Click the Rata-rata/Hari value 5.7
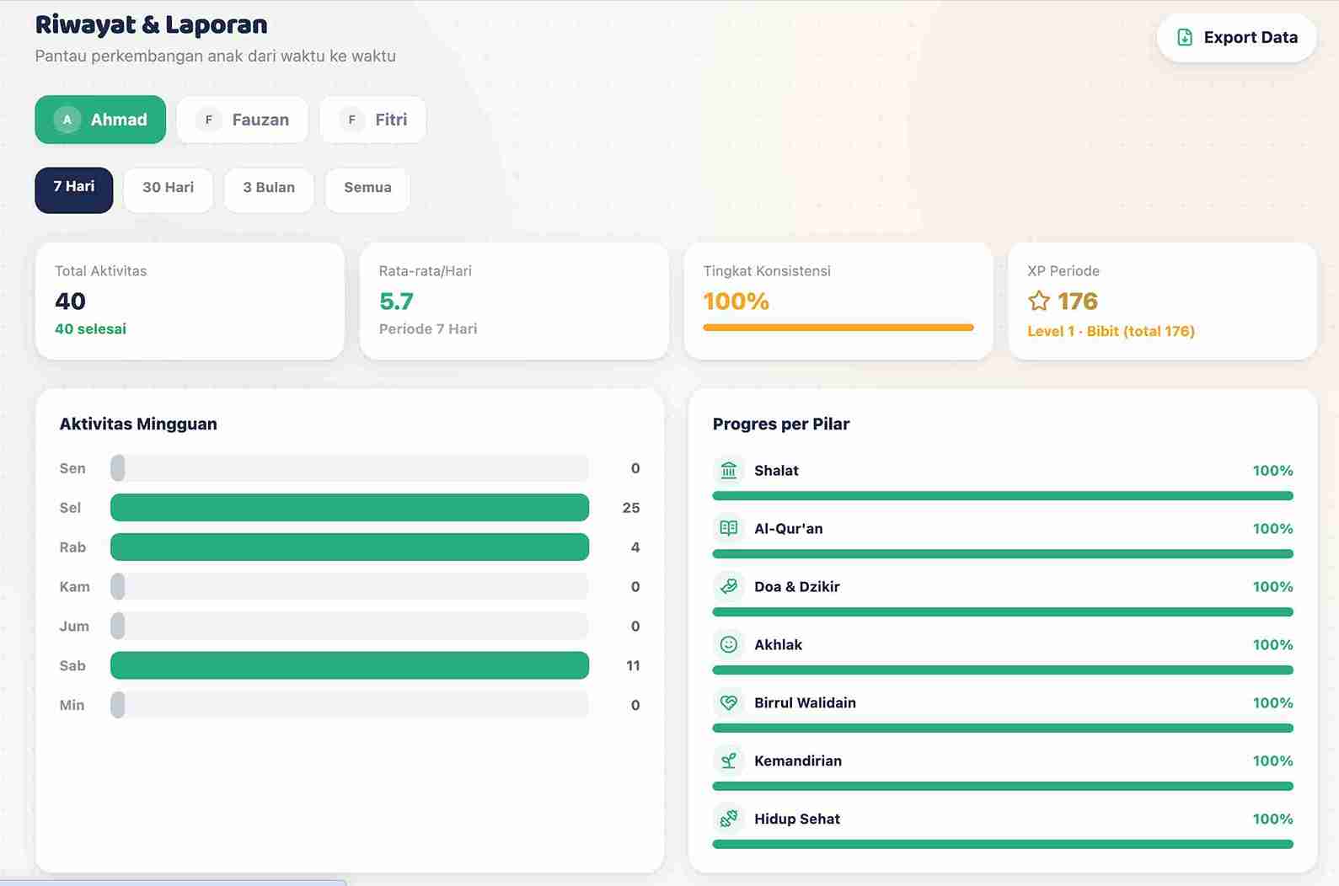Image resolution: width=1339 pixels, height=886 pixels. click(396, 302)
